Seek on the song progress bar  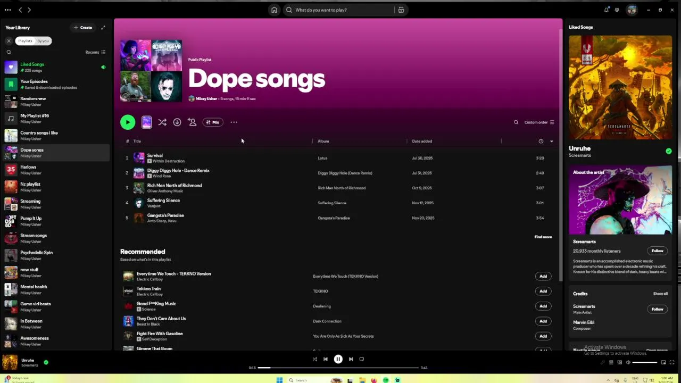click(x=338, y=368)
